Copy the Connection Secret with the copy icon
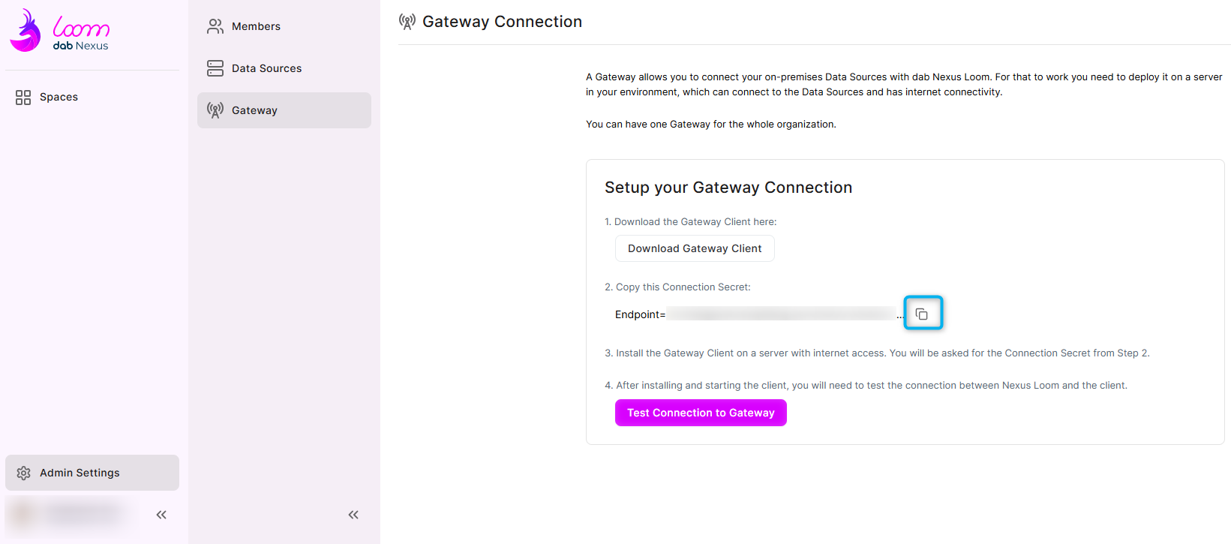This screenshot has width=1231, height=544. [x=923, y=313]
